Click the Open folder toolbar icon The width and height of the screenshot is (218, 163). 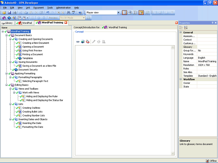4,13
